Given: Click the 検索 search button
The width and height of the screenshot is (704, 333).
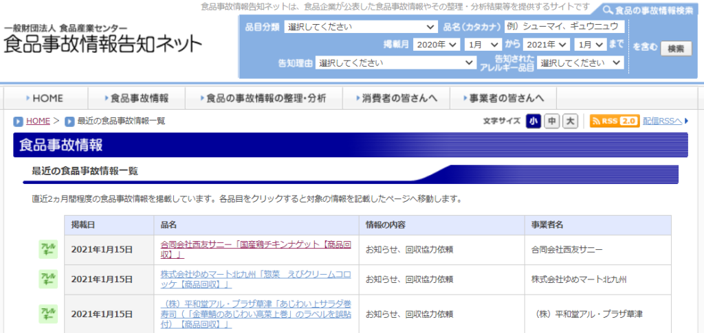Looking at the screenshot, I should tap(676, 48).
